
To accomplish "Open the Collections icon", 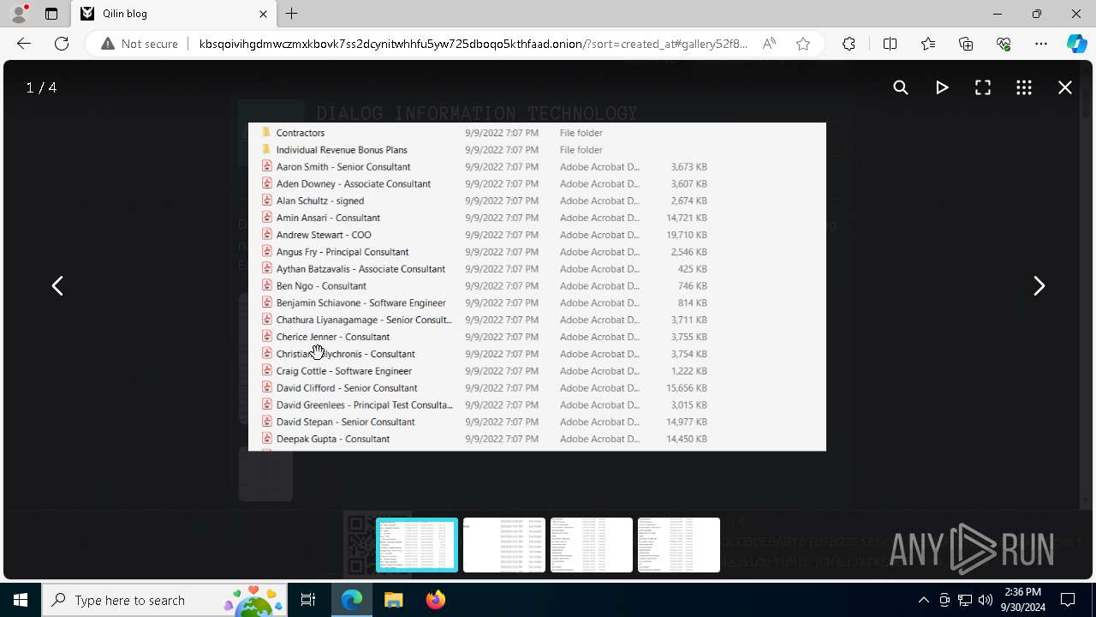I will click(966, 44).
